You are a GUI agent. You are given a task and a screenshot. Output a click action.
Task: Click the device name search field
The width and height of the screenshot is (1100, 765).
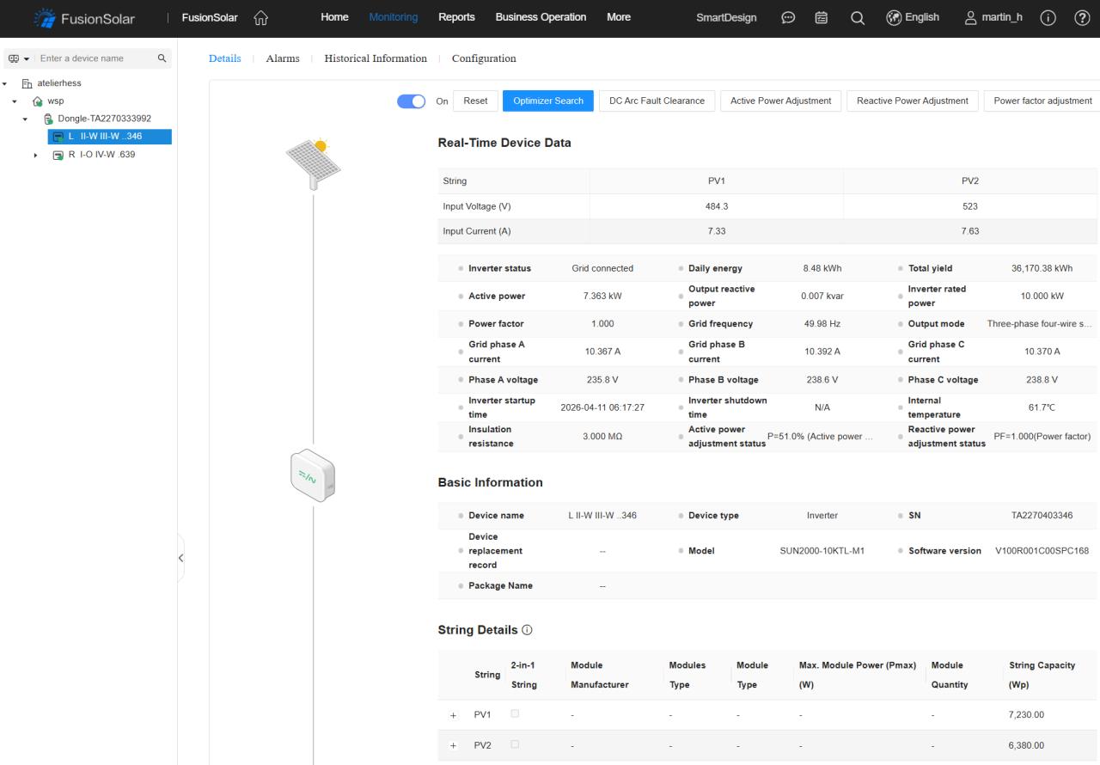tap(95, 58)
